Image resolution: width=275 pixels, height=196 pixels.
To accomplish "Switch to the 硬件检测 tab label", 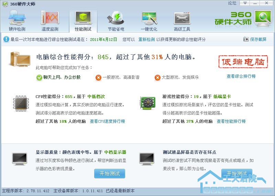I will [17, 29].
